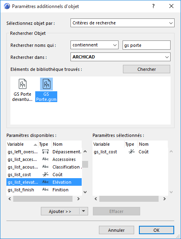Click the ARCHICAD logo in title bar
Screen dimensions: 181x239
tap(7, 6)
